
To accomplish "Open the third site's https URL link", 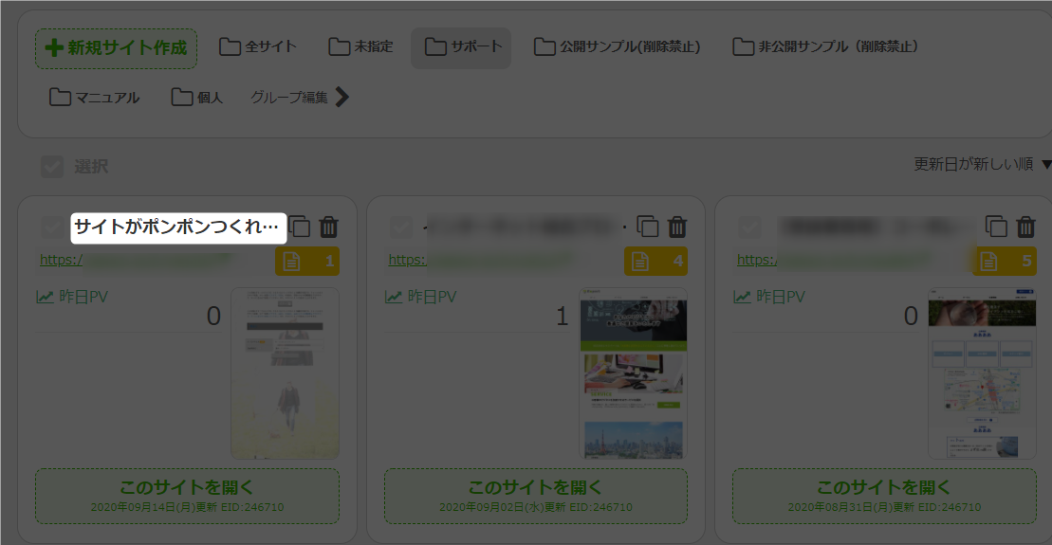I will pos(757,260).
